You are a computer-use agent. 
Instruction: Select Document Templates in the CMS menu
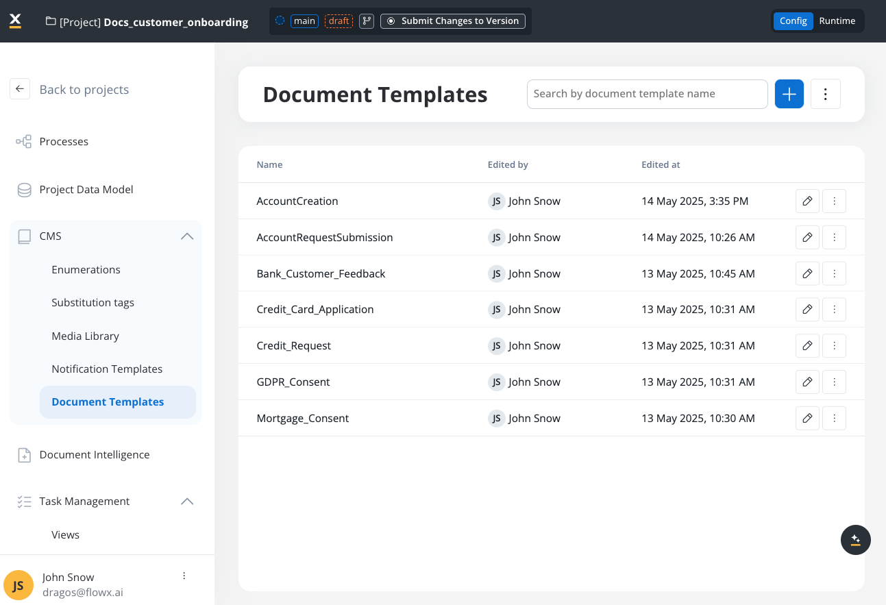[x=118, y=402]
